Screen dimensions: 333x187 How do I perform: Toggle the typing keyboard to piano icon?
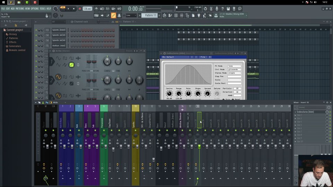(96, 15)
